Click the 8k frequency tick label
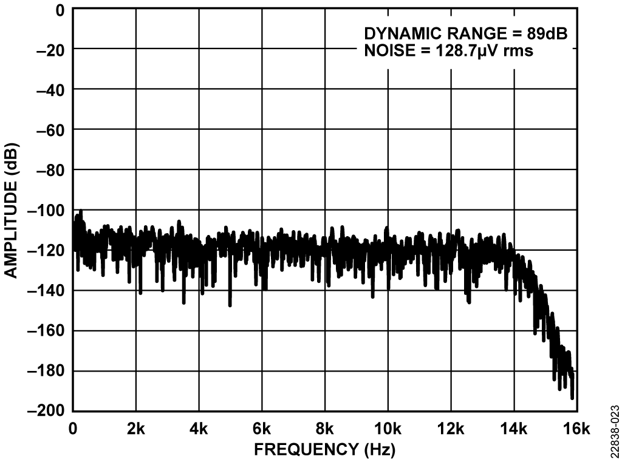Screen dimensions: 622x462 pos(324,429)
